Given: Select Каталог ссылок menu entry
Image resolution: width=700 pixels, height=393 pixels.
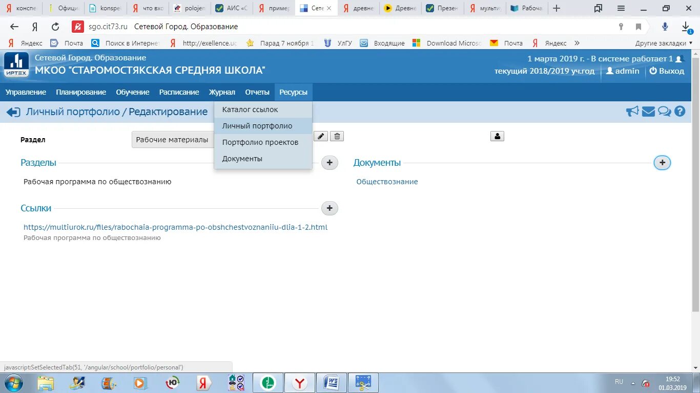Looking at the screenshot, I should pyautogui.click(x=263, y=110).
